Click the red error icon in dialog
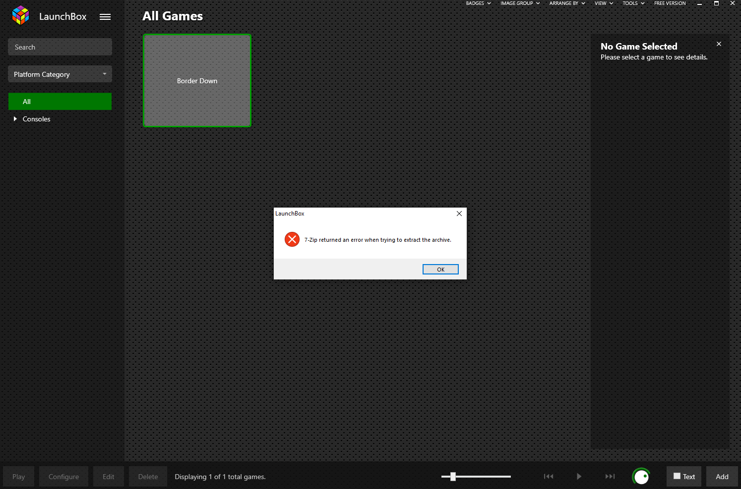This screenshot has height=489, width=741. click(292, 240)
